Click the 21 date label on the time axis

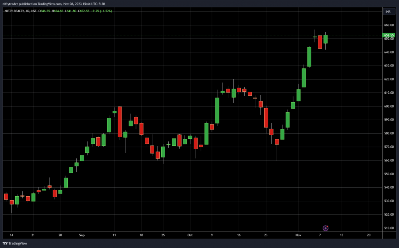tap(33, 235)
